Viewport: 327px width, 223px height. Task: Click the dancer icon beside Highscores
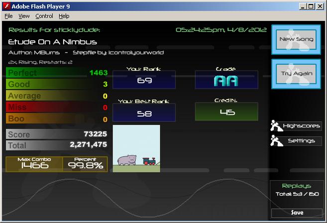pos(276,126)
